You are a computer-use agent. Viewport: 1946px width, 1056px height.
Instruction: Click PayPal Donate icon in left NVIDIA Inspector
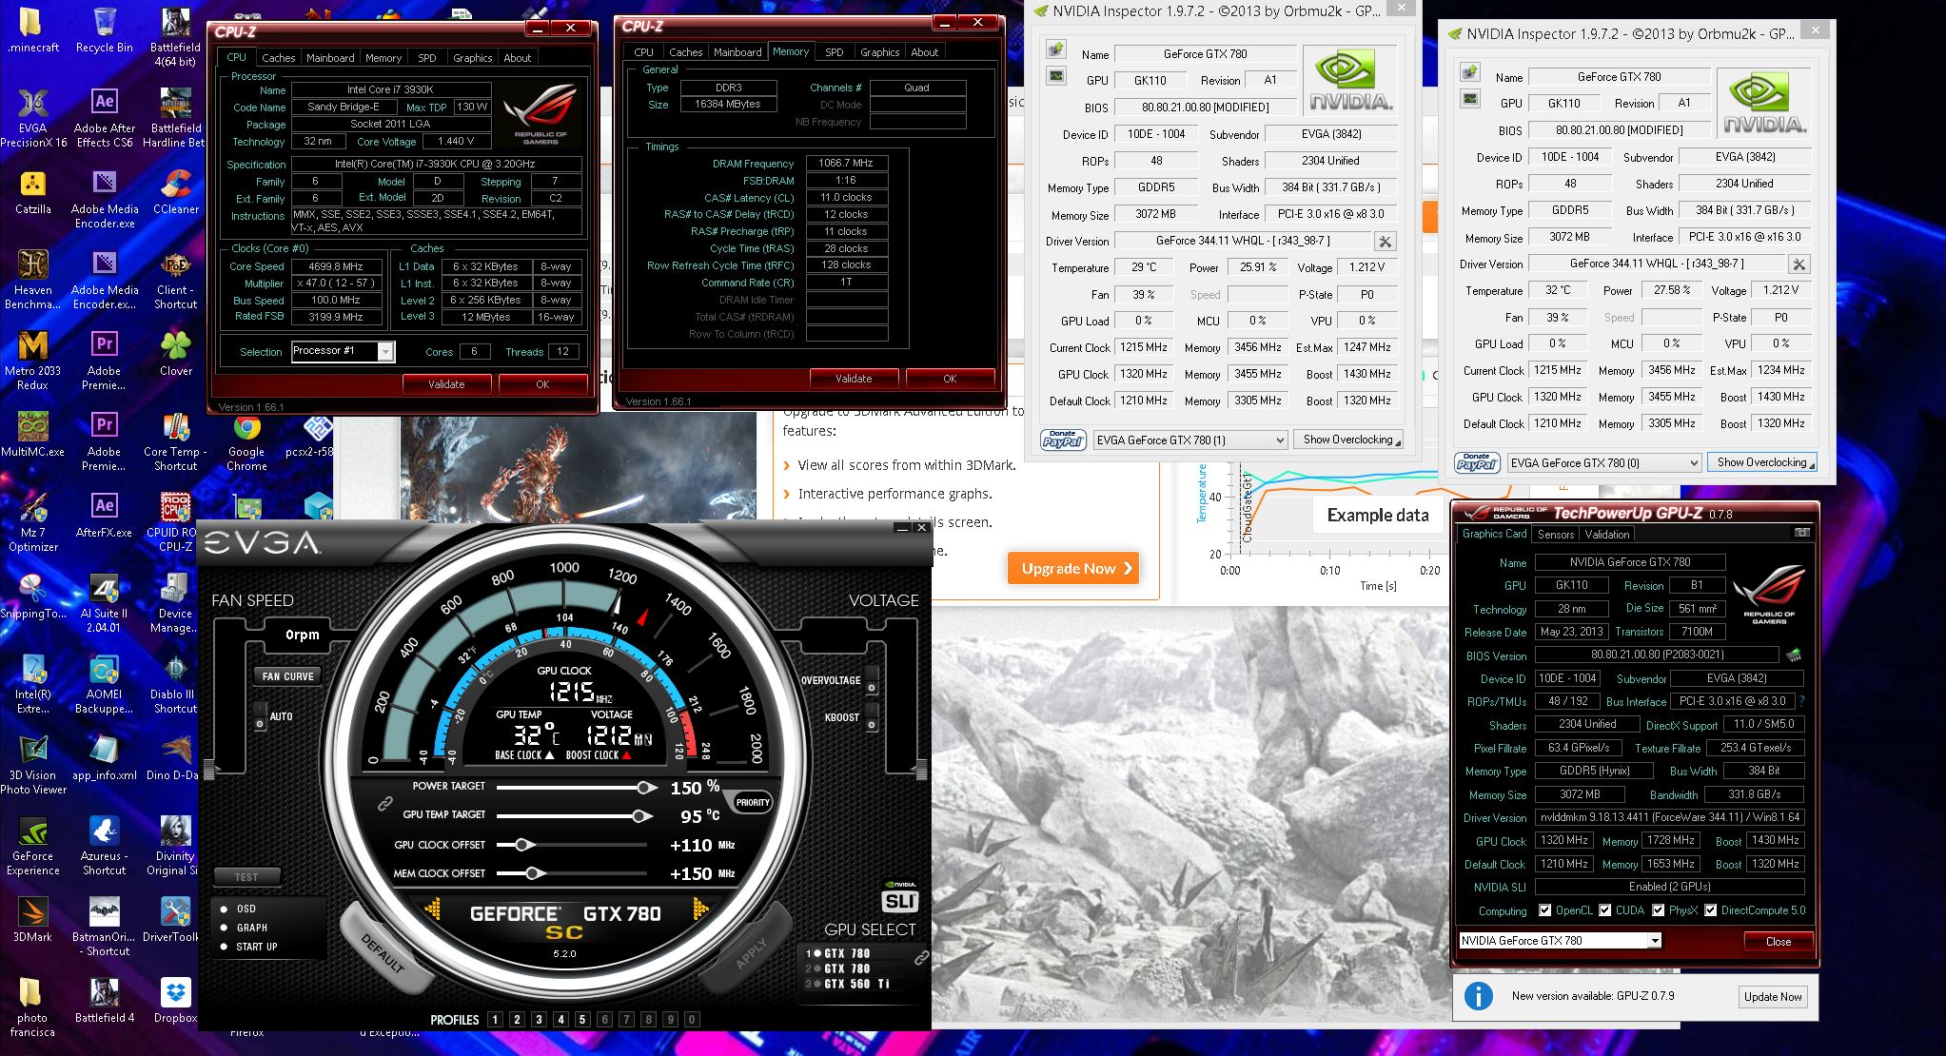1062,440
